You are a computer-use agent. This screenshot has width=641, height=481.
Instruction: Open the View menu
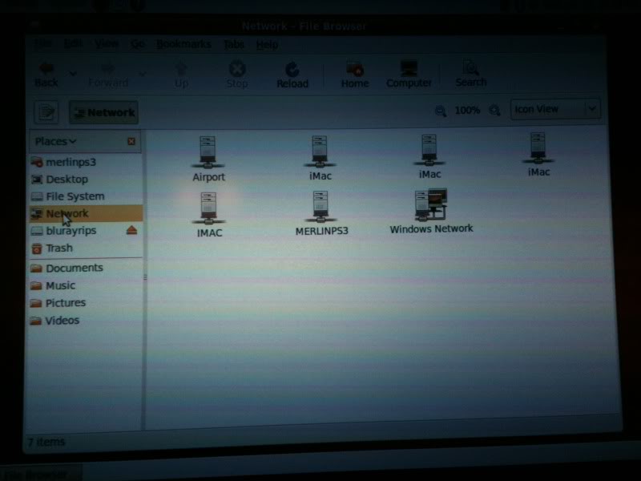point(107,44)
